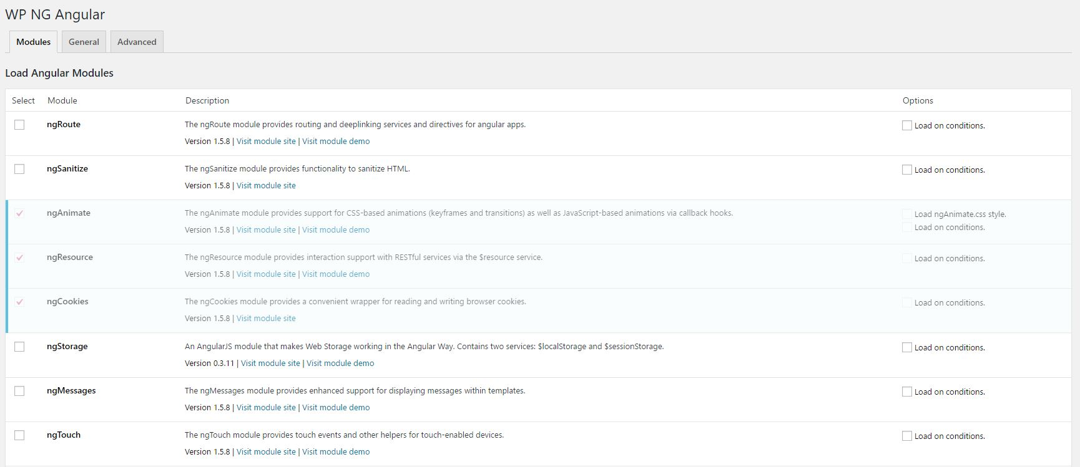Enable the ngMessages module checkbox

coord(19,391)
